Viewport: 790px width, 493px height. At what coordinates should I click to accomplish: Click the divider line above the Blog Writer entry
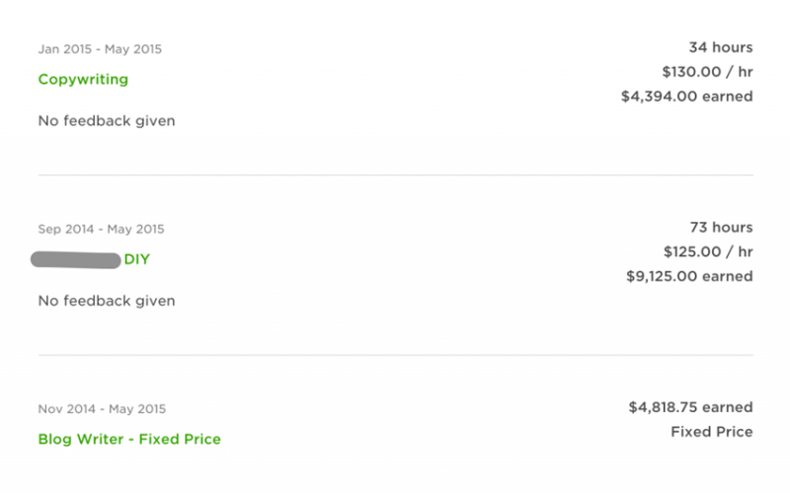tap(395, 355)
